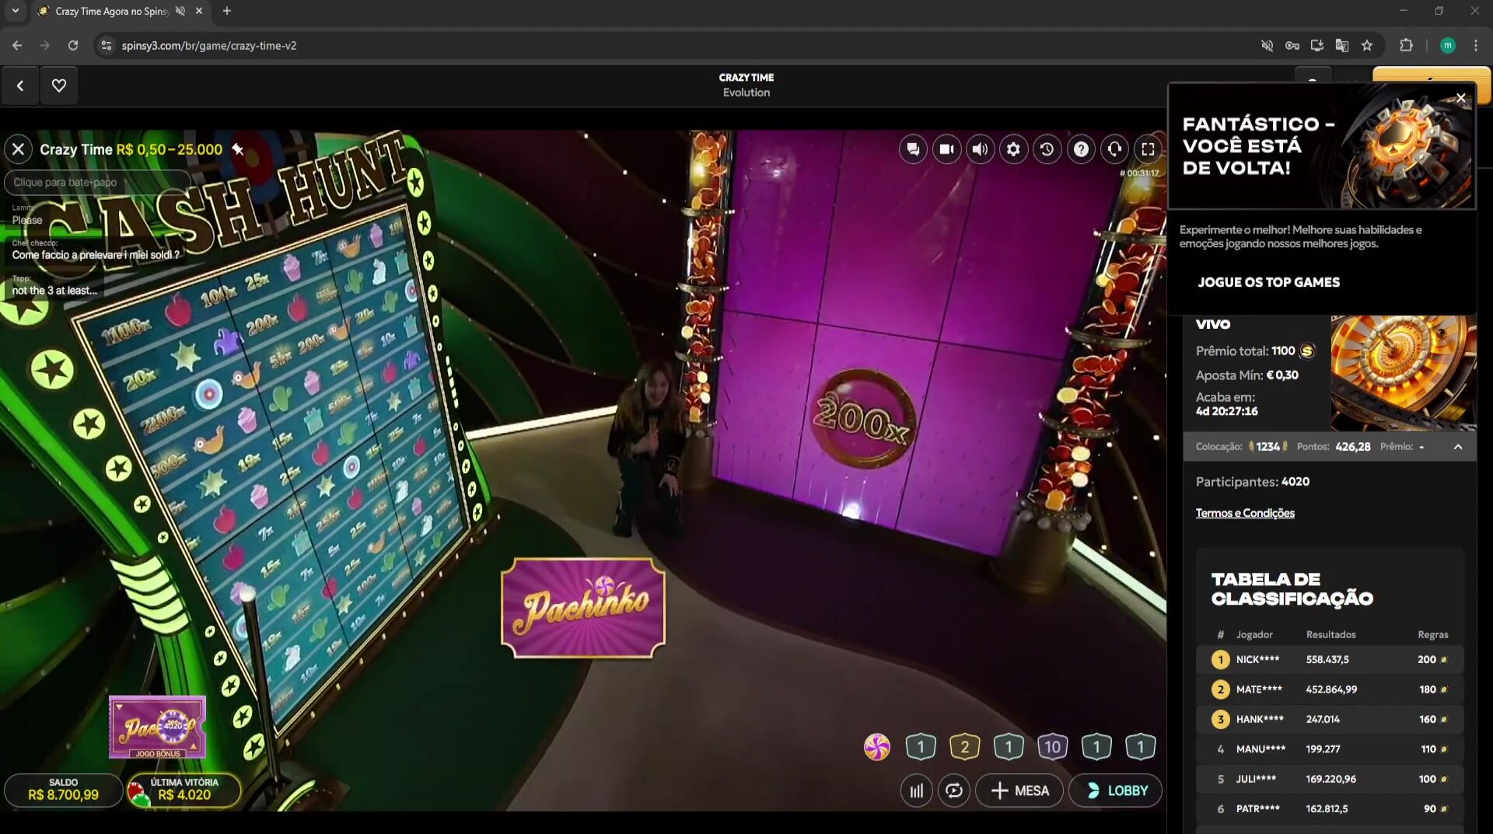
Task: Open the in-game chat icon
Action: [913, 149]
